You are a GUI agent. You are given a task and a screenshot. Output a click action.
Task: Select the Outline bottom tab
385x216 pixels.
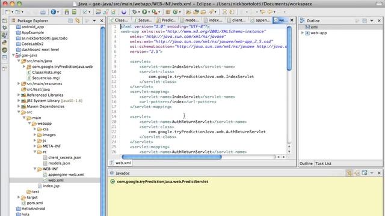click(x=306, y=163)
